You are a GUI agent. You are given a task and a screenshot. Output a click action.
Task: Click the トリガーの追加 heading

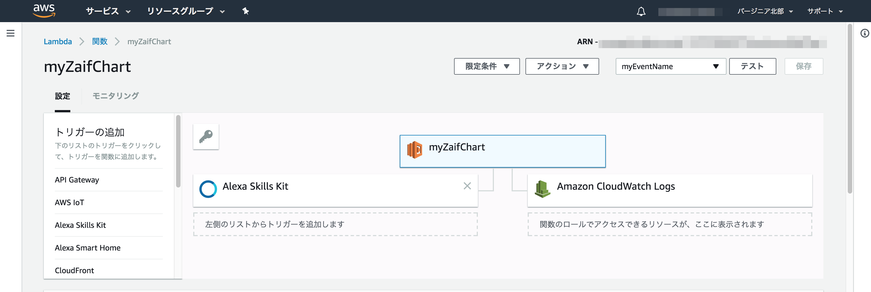tap(90, 132)
